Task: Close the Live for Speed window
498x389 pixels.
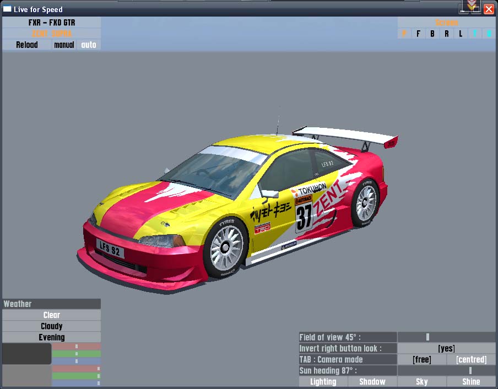Action: point(489,9)
